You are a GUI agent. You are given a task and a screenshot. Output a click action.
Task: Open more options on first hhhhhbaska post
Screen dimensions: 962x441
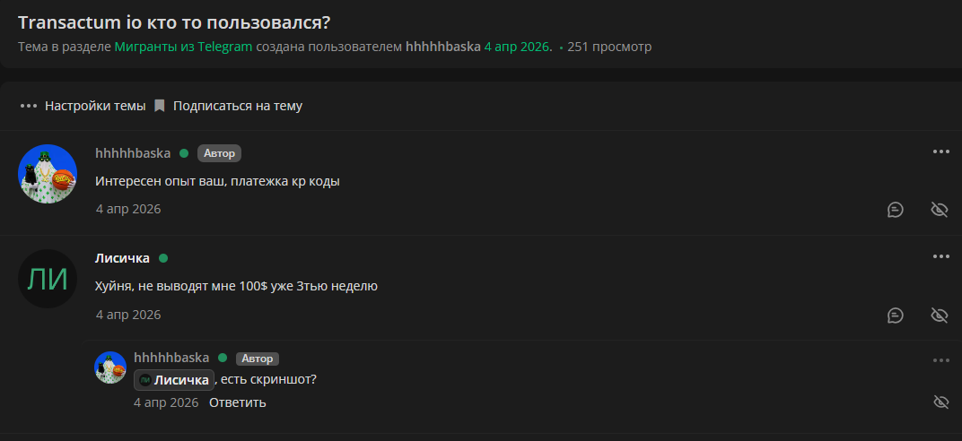tap(940, 151)
